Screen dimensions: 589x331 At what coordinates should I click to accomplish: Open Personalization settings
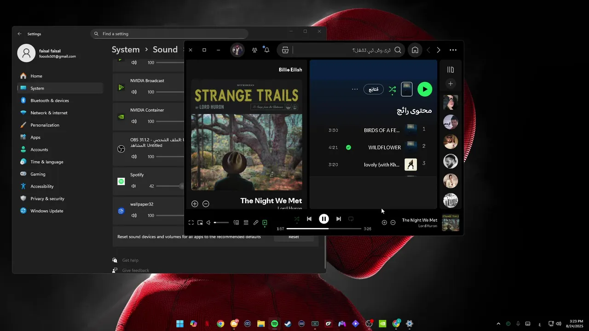point(60,125)
